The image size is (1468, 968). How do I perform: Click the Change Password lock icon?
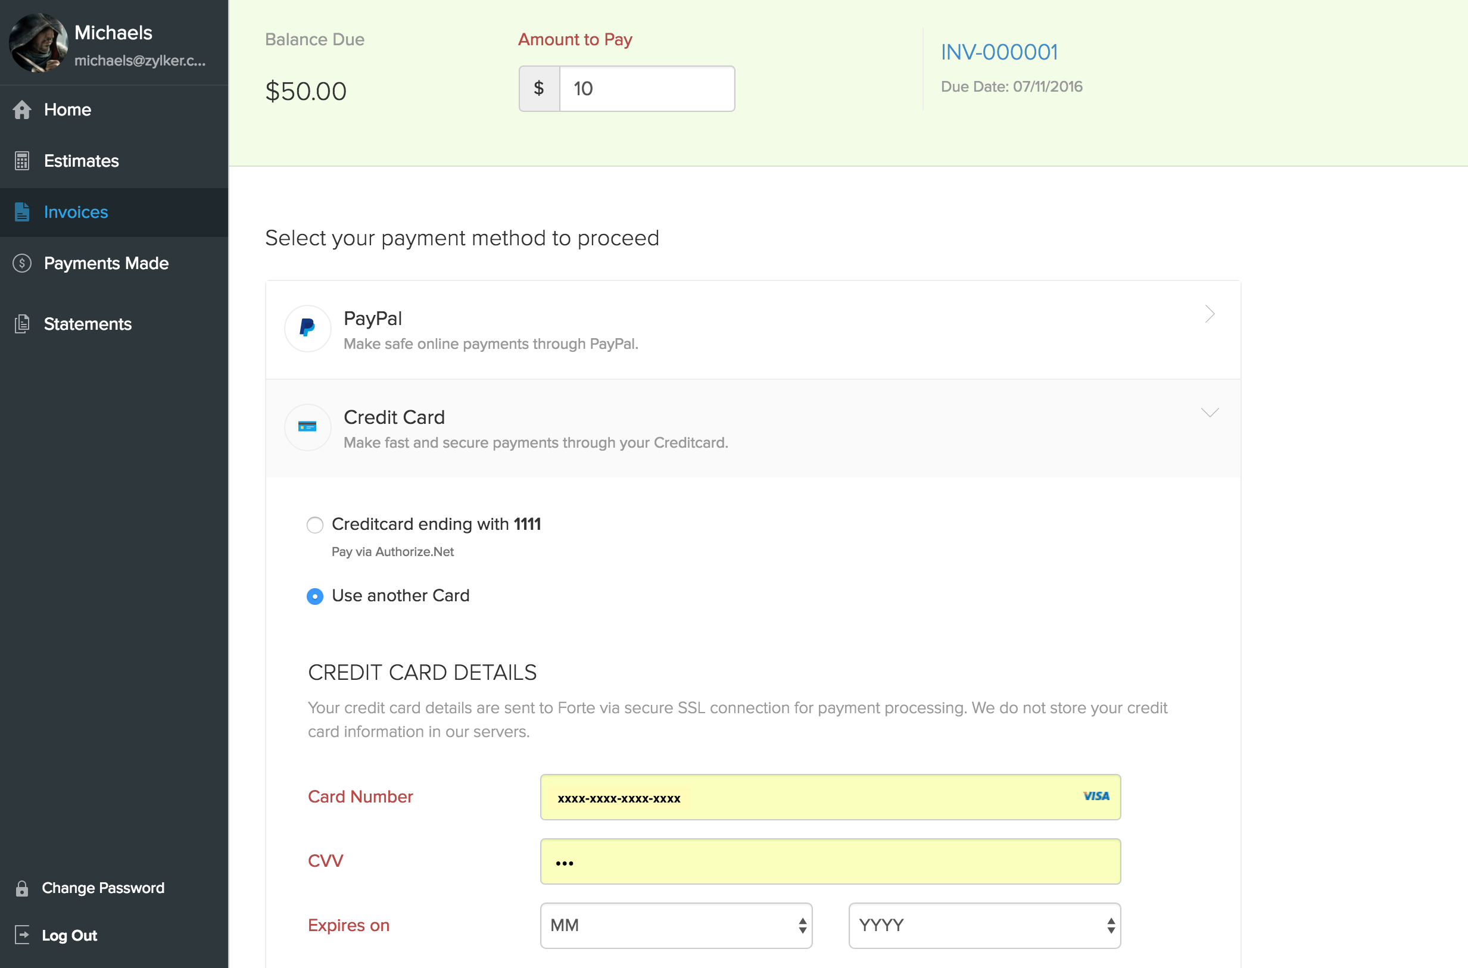point(22,888)
